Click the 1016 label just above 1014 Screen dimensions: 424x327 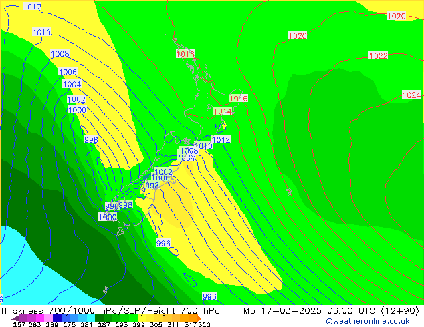[x=238, y=99]
